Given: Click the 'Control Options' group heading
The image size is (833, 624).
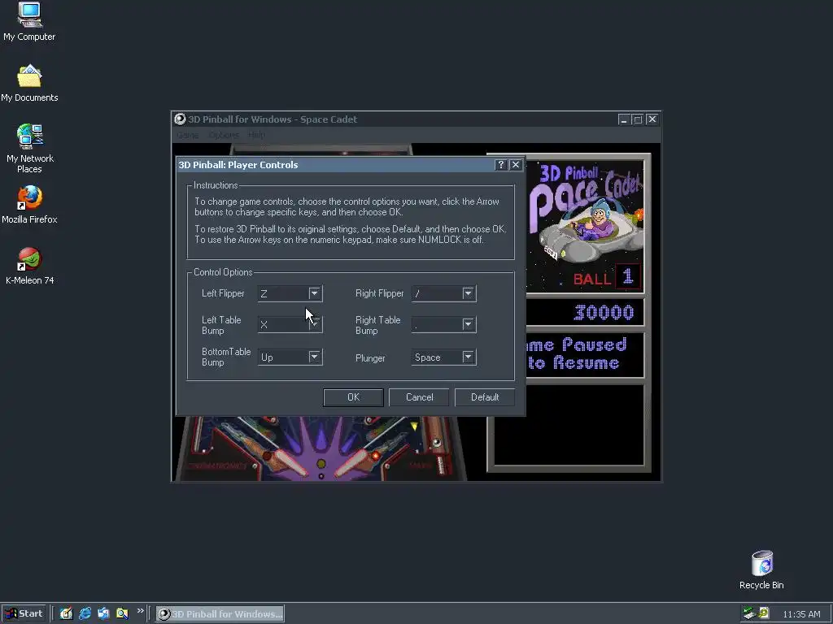Looking at the screenshot, I should pos(223,272).
